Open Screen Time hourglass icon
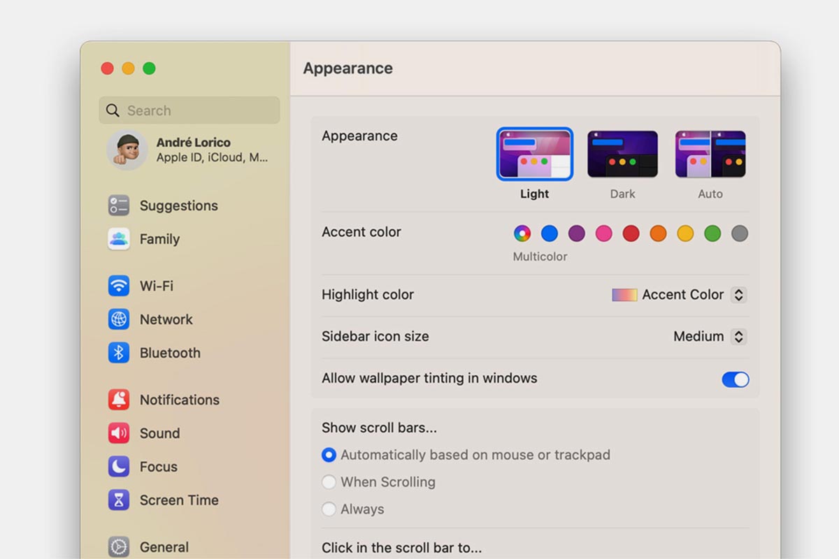The image size is (839, 559). click(x=119, y=500)
